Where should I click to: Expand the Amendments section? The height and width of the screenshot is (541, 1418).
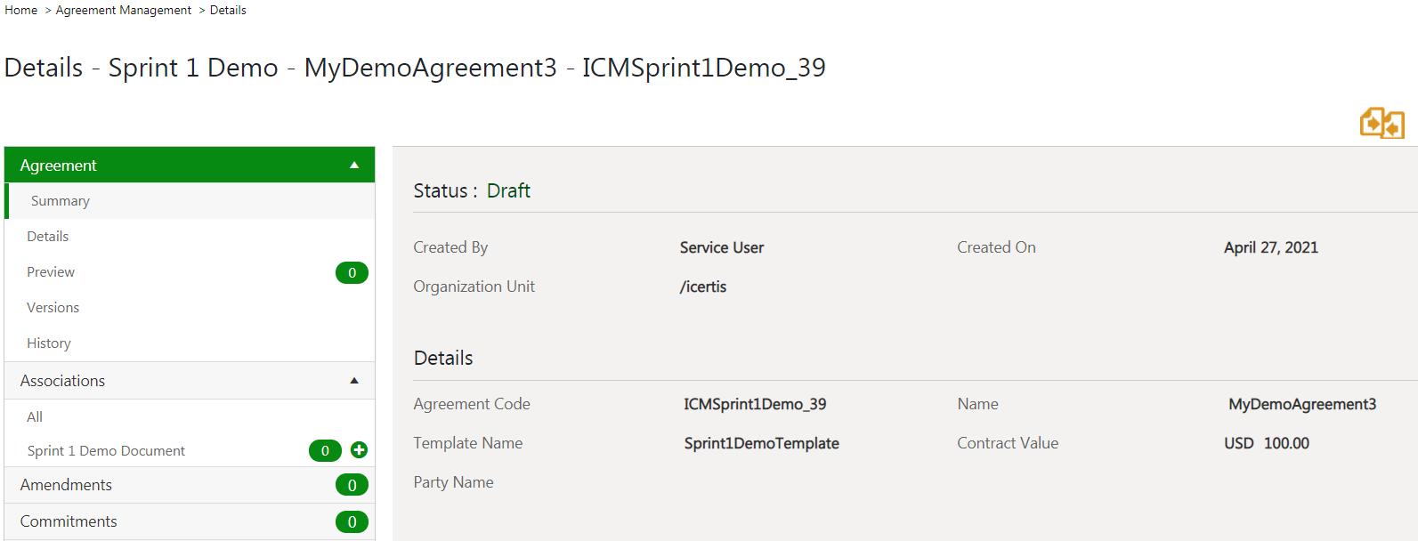[x=67, y=485]
